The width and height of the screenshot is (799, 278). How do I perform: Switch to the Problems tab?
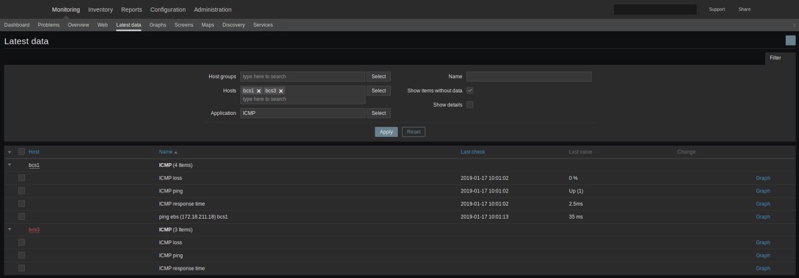[x=49, y=25]
